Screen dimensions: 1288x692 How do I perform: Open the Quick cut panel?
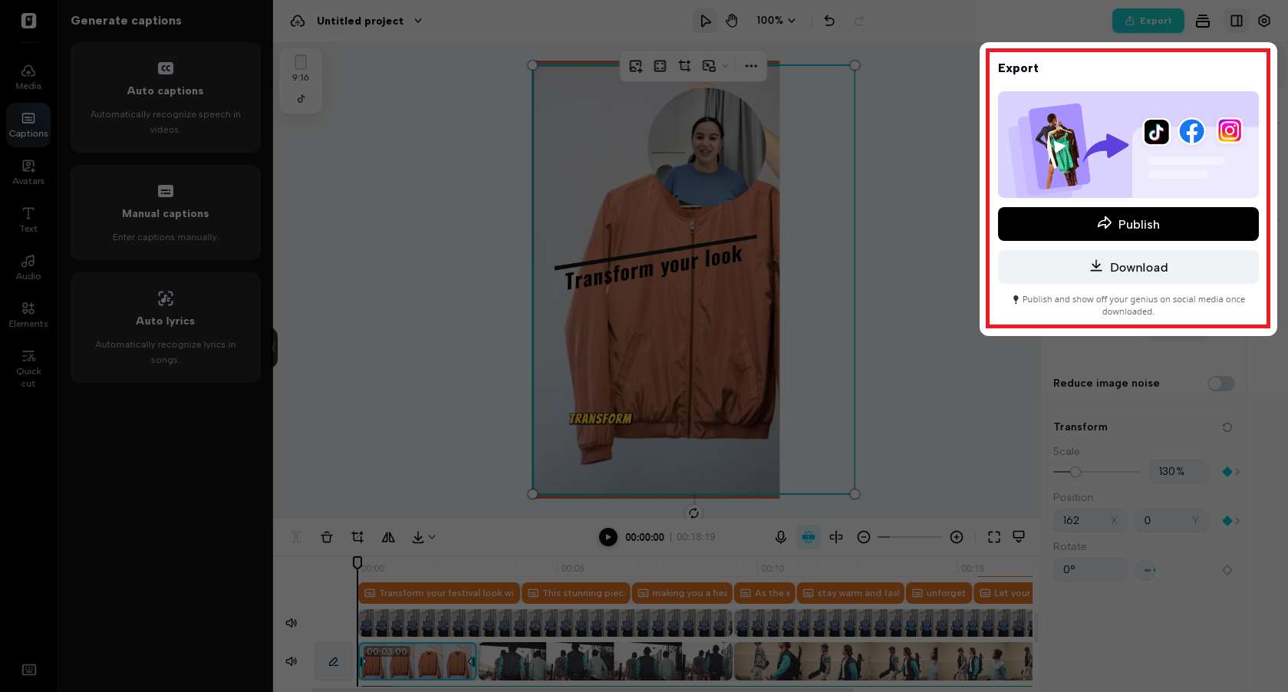click(x=28, y=367)
